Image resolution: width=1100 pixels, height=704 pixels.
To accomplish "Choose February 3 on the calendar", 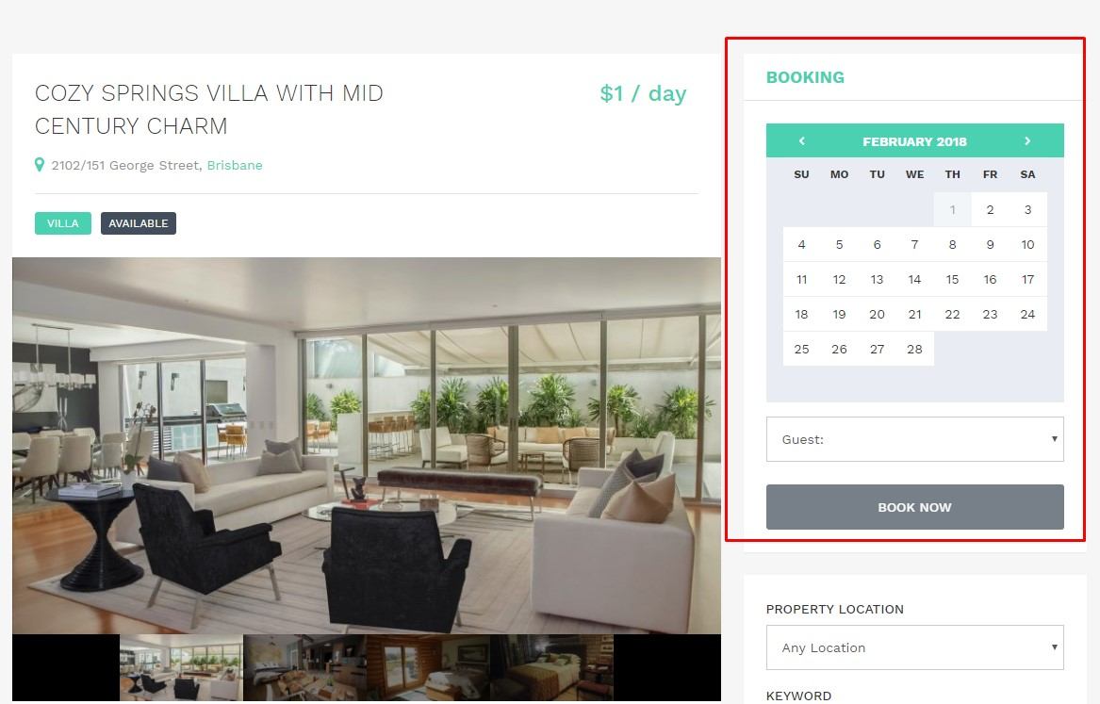I will point(1027,209).
